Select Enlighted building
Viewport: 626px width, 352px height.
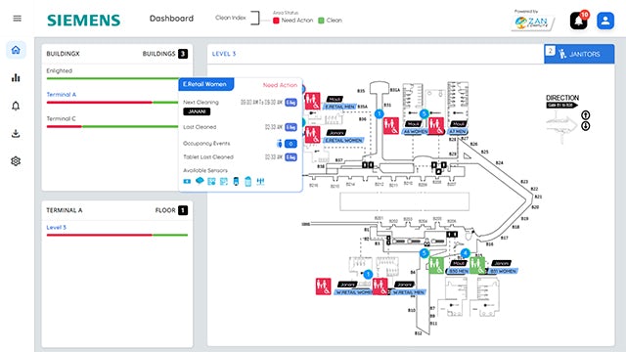click(x=60, y=70)
